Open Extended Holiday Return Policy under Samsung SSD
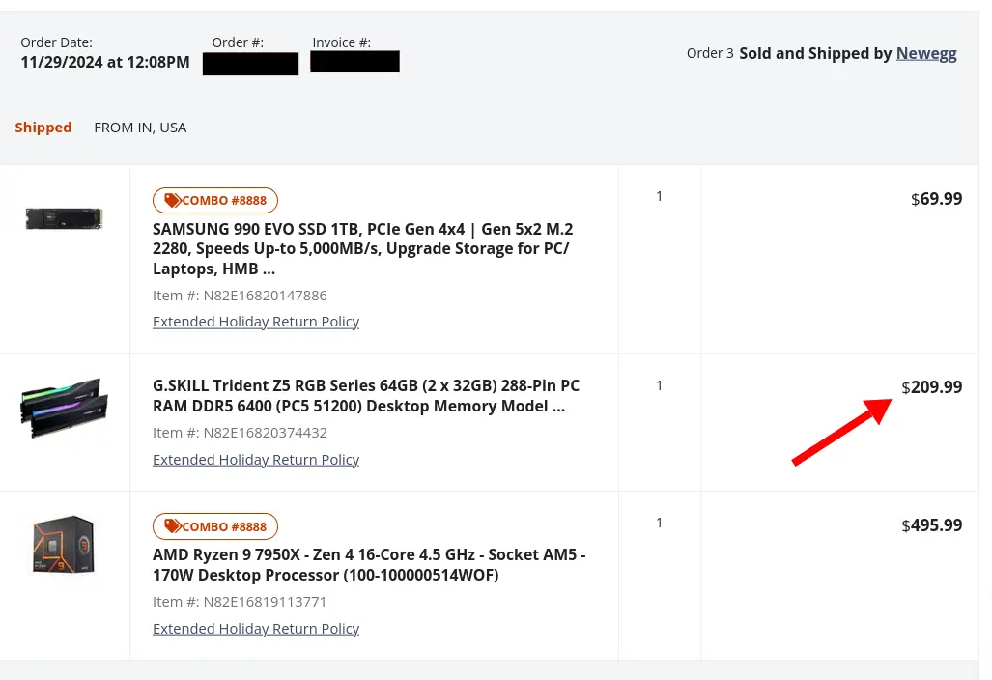The height and width of the screenshot is (680, 992). 256,322
